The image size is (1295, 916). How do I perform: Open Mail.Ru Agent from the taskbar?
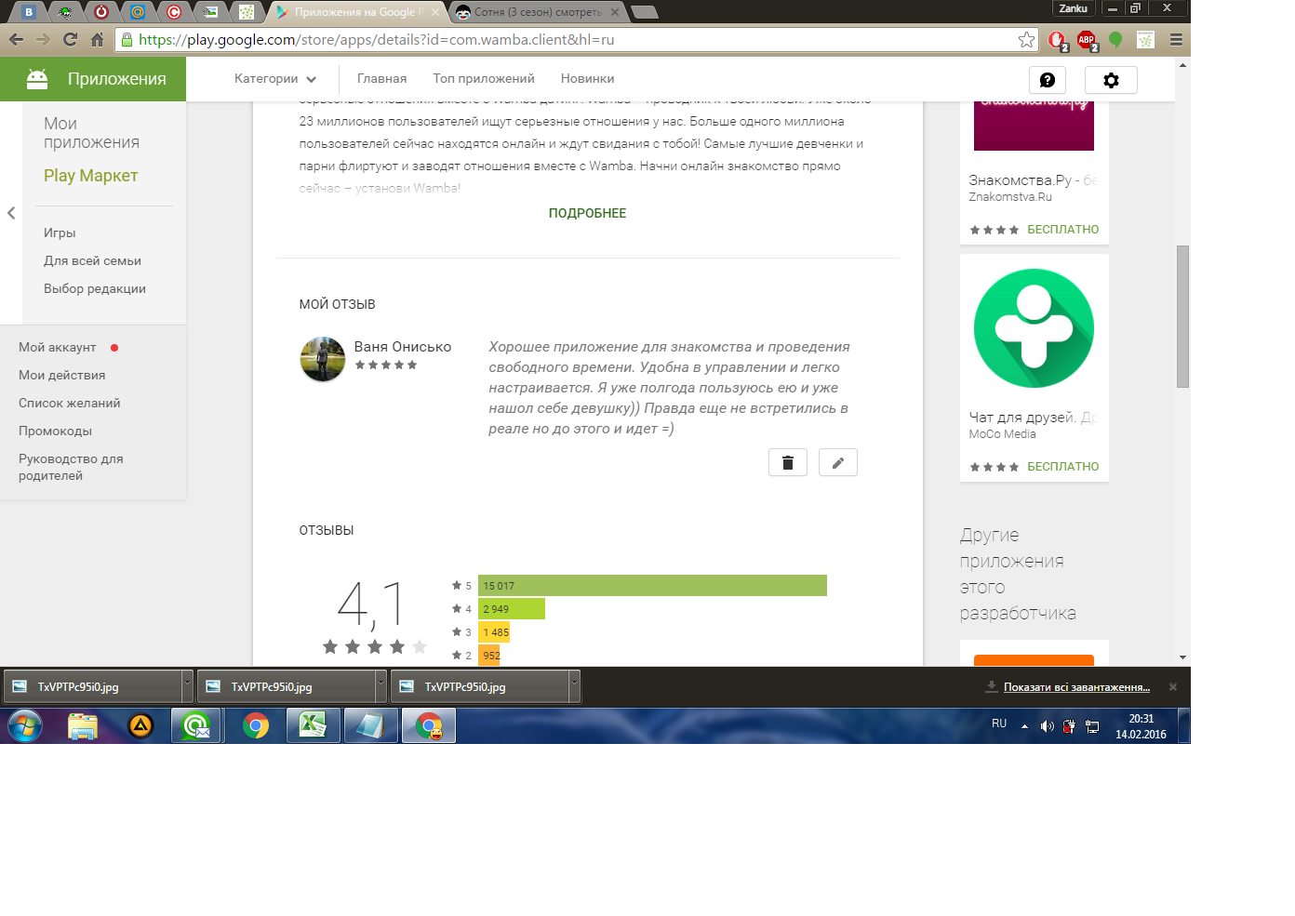[x=196, y=726]
